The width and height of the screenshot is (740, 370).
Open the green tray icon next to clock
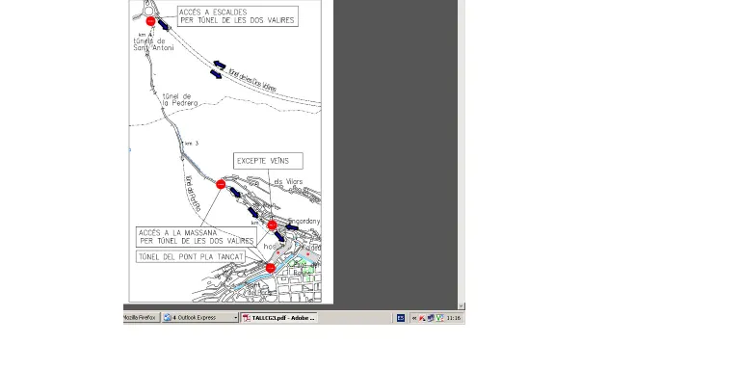coord(439,318)
